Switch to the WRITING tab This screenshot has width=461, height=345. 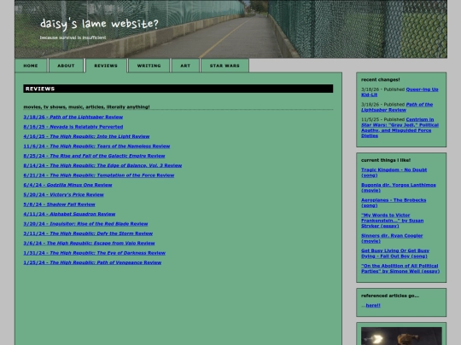pos(149,66)
